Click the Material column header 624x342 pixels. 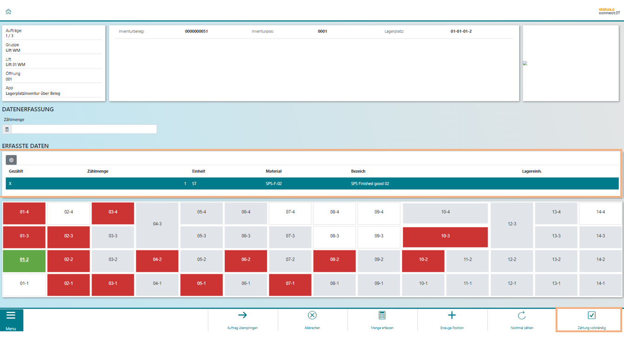click(274, 171)
